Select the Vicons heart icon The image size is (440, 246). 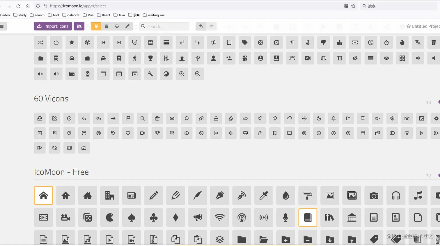point(128,133)
